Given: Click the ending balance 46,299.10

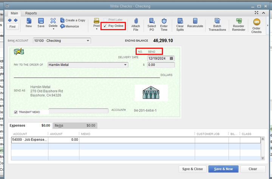Looking at the screenshot, I should pos(163,40).
